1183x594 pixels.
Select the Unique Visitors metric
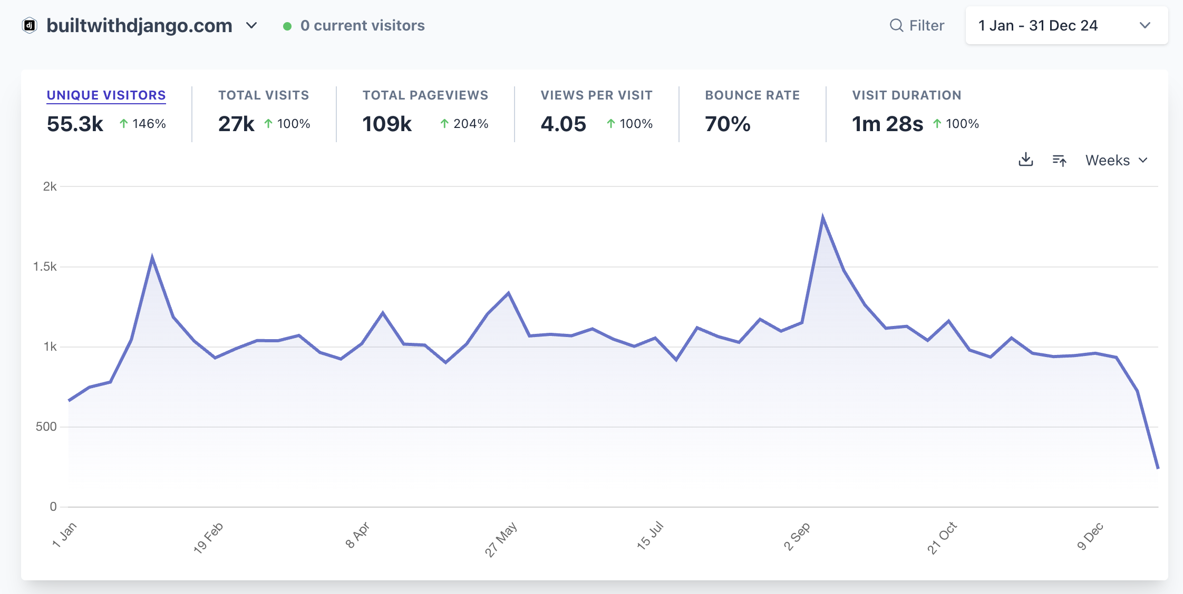click(106, 95)
